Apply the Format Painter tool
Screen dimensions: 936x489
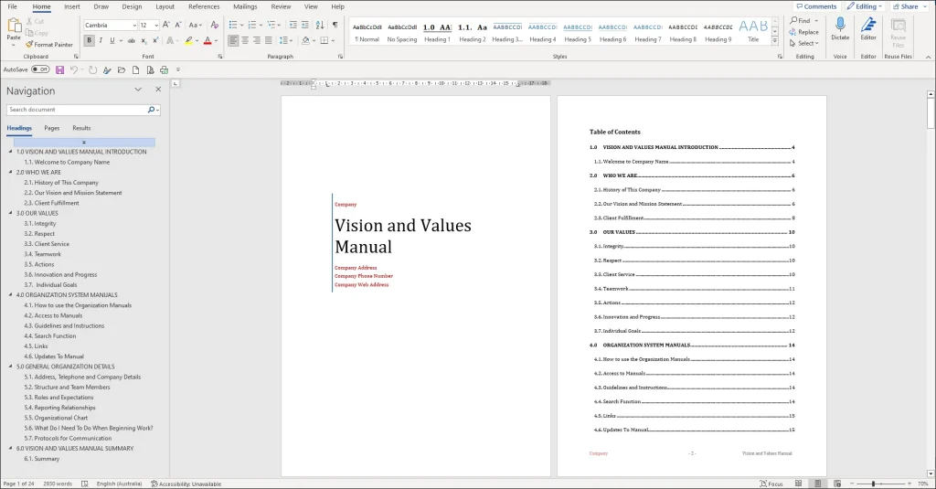tap(49, 44)
